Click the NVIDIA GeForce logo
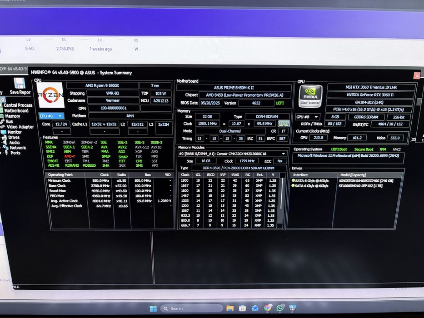The width and height of the screenshot is (424, 318). point(310,96)
